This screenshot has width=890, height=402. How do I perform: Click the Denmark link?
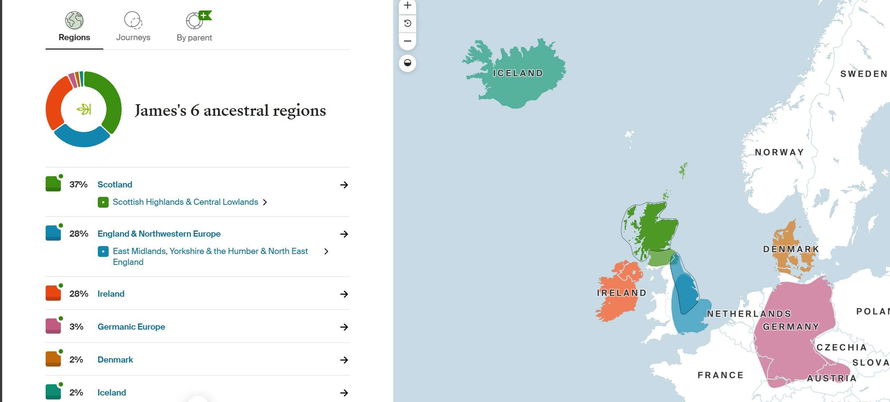coord(115,360)
